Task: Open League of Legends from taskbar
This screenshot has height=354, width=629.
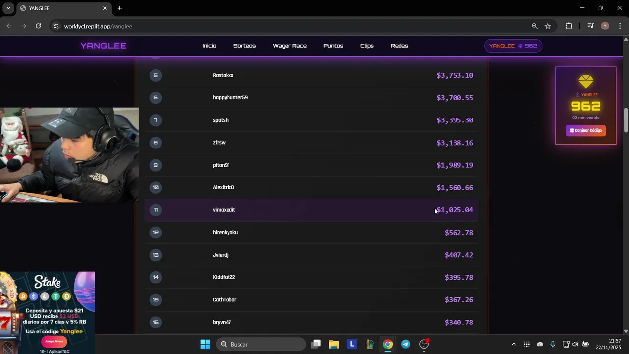Action: 370,344
